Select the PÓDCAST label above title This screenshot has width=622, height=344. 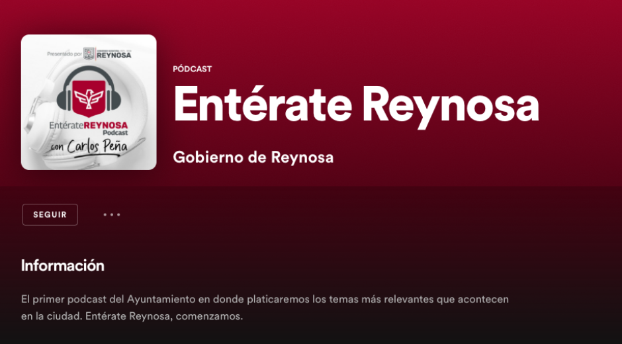[x=193, y=69]
